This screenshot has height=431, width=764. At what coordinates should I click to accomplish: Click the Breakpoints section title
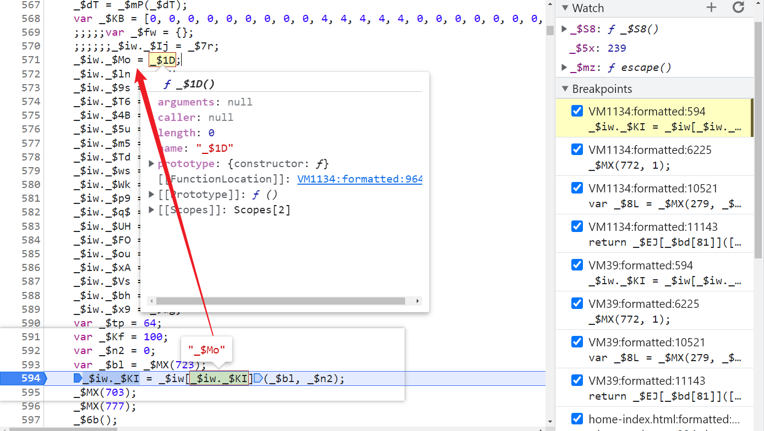coord(602,89)
